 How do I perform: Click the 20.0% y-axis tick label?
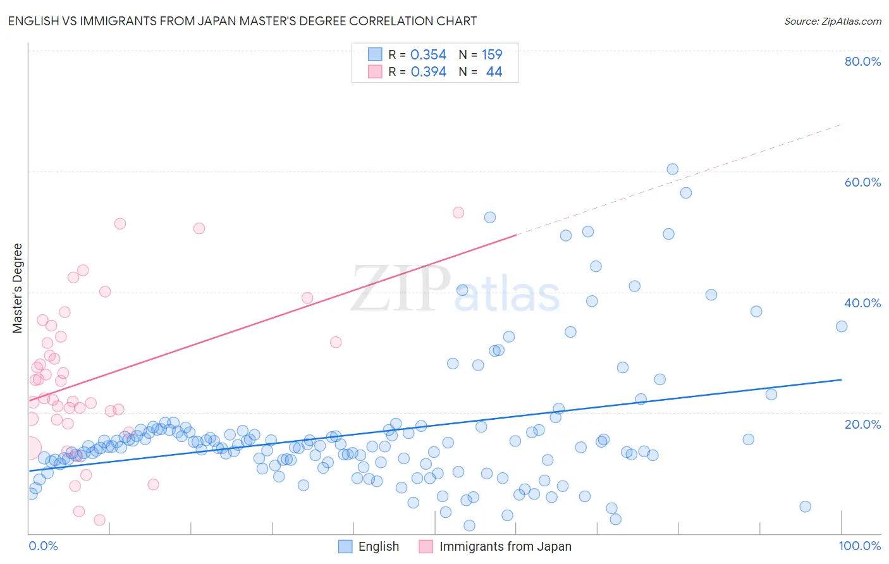pos(862,424)
